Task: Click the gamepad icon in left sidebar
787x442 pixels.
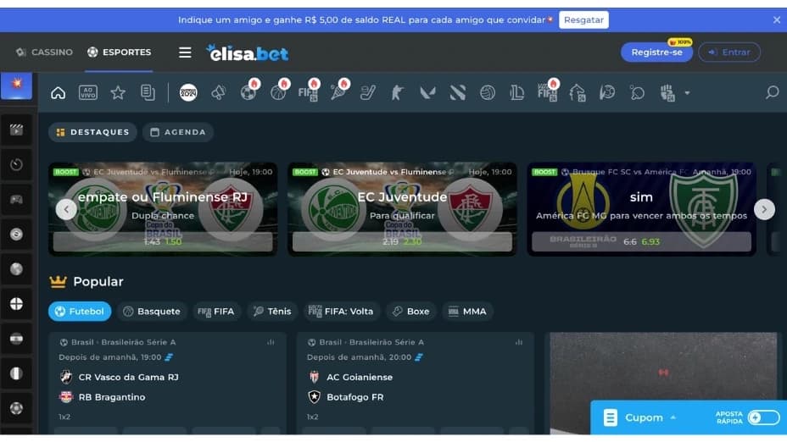Action: pyautogui.click(x=17, y=200)
